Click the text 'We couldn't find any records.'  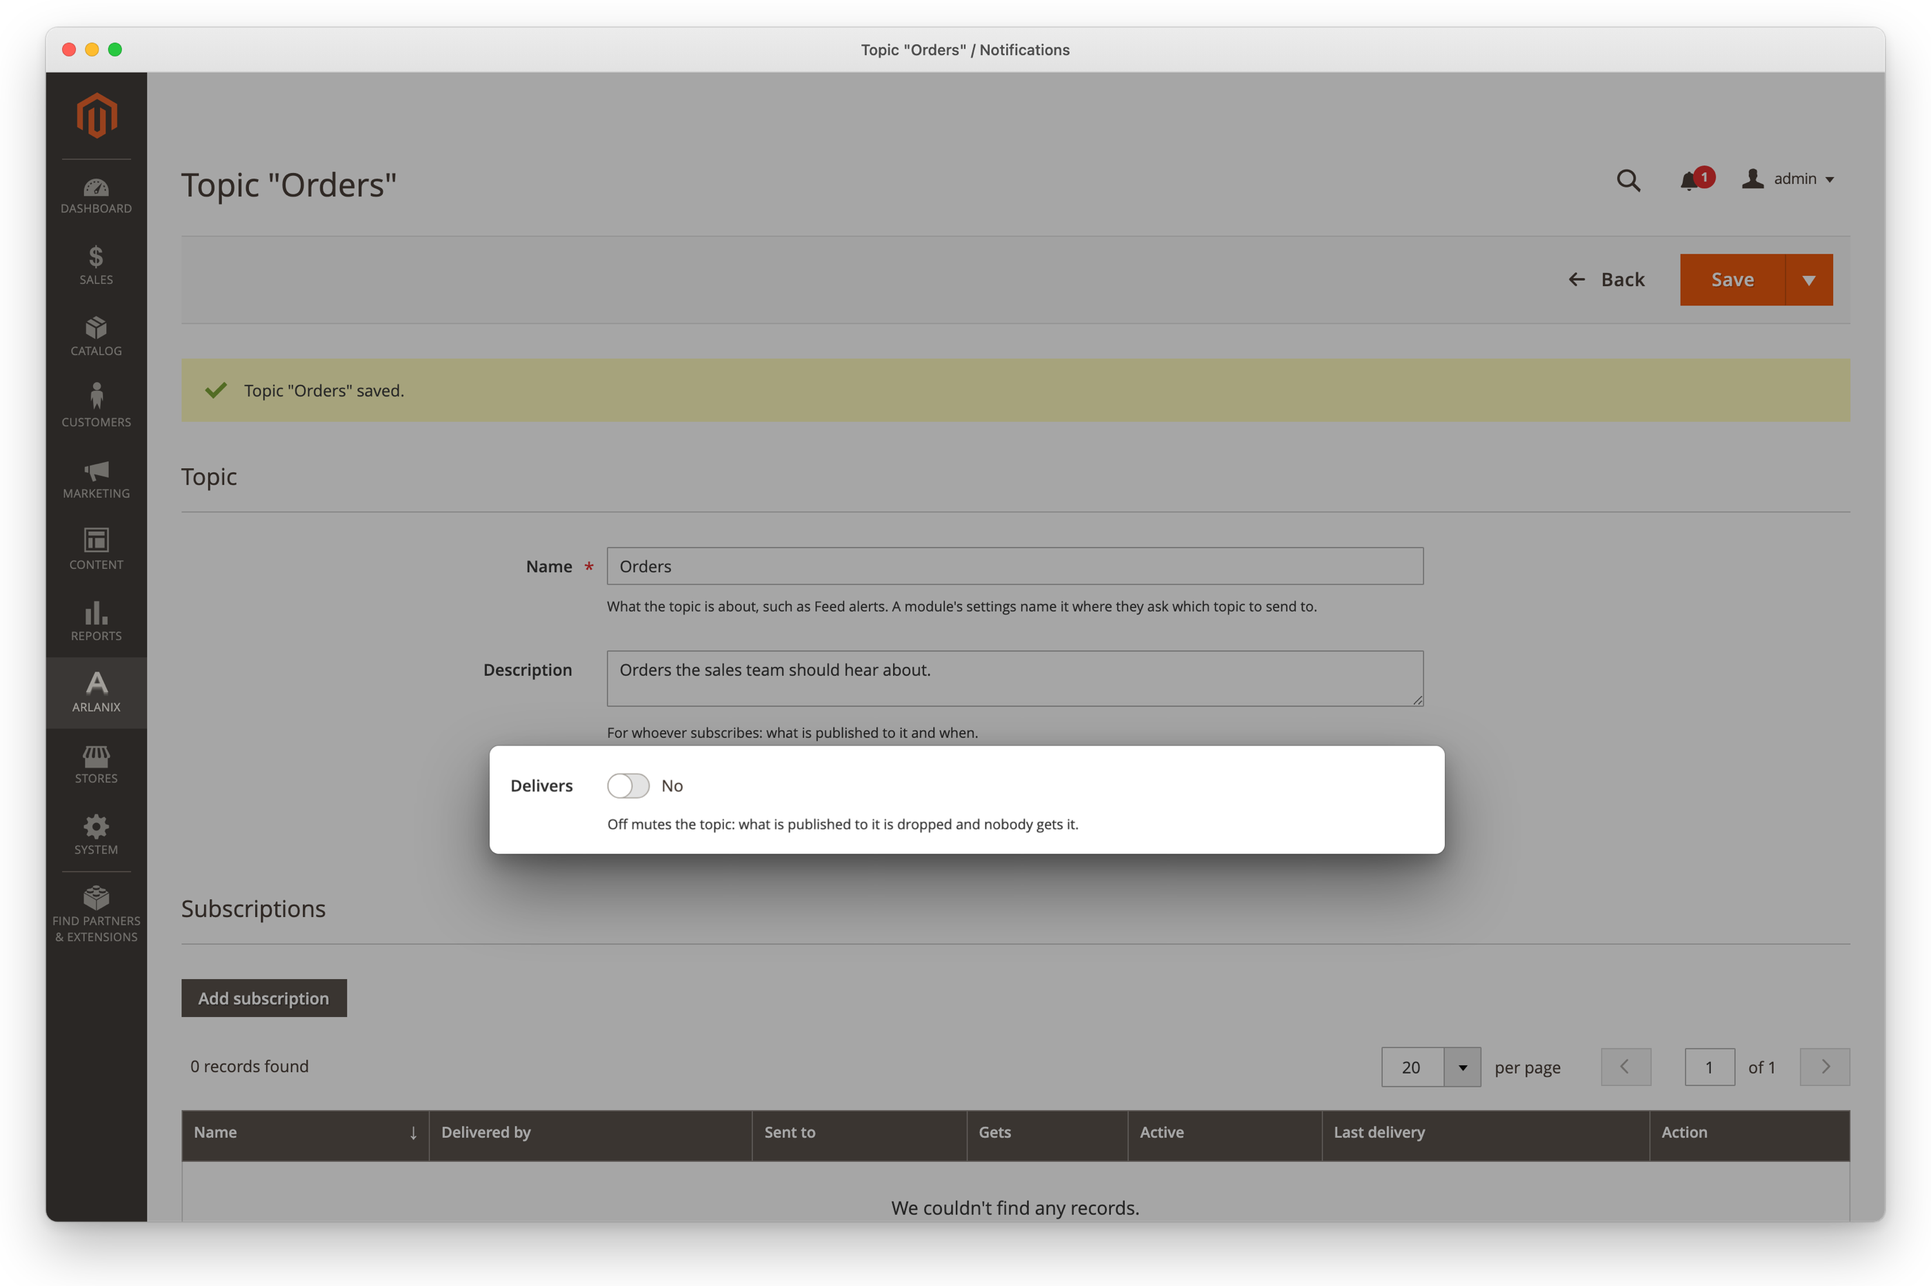pos(1014,1207)
